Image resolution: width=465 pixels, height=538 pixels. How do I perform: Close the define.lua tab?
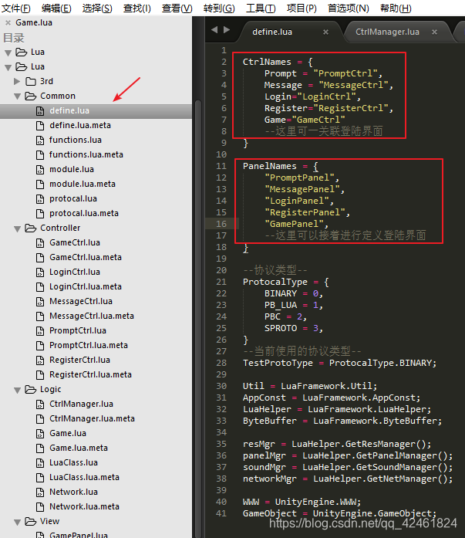pos(325,32)
